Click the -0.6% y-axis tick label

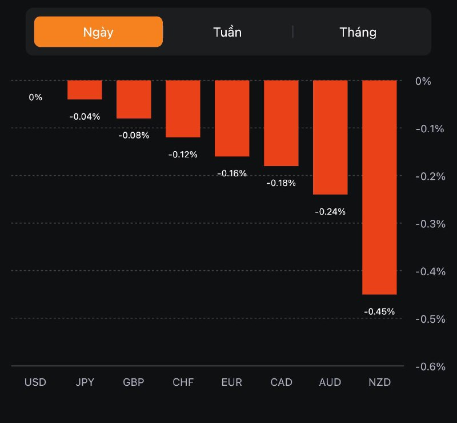click(430, 366)
